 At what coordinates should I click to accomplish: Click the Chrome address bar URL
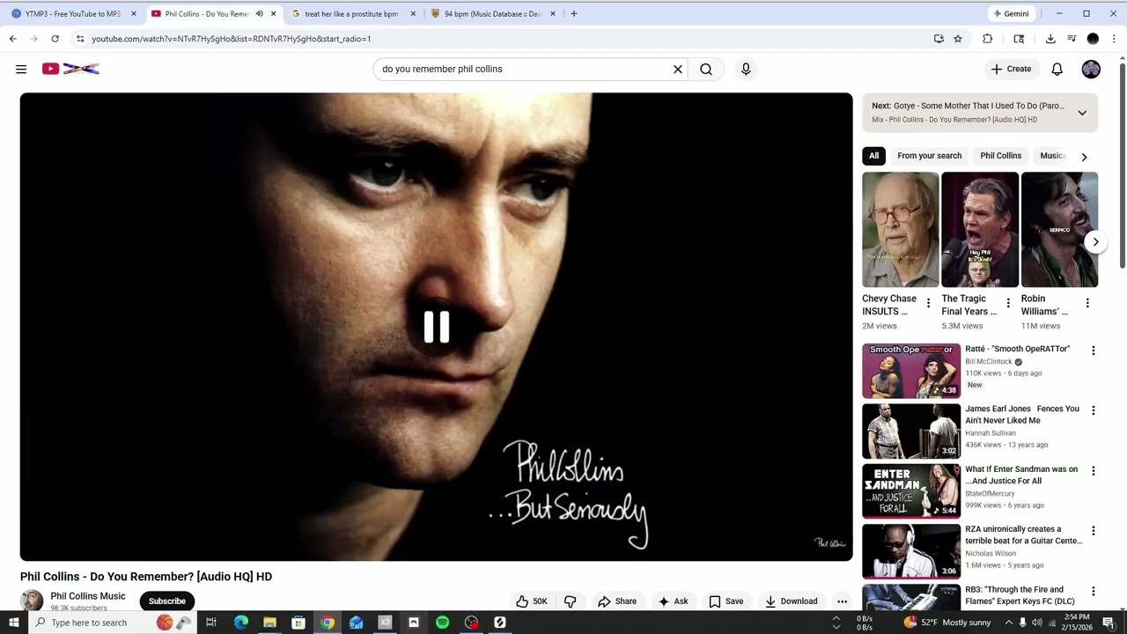232,39
